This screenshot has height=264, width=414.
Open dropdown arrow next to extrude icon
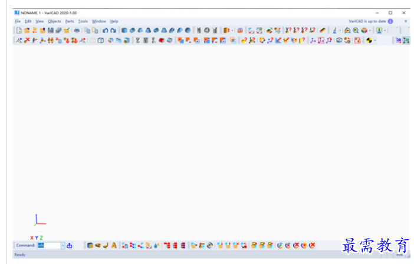[232, 31]
